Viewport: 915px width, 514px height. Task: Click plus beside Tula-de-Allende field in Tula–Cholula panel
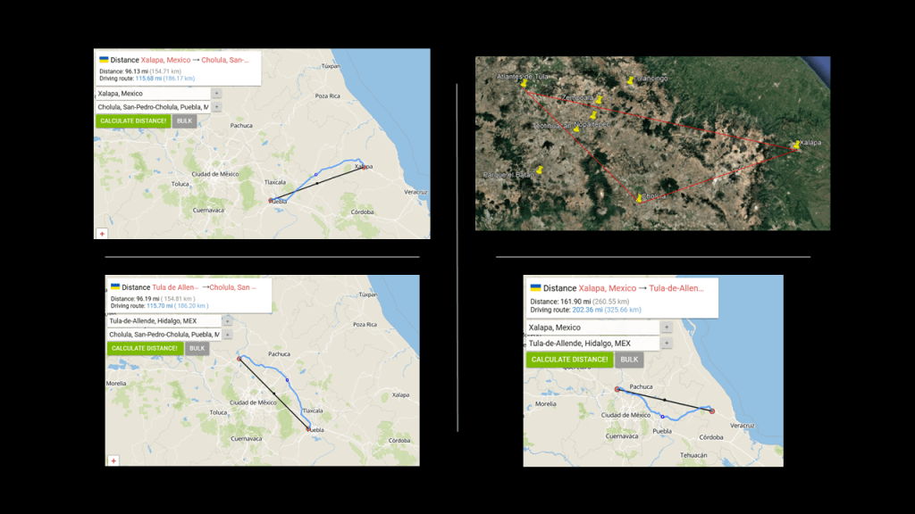227,321
